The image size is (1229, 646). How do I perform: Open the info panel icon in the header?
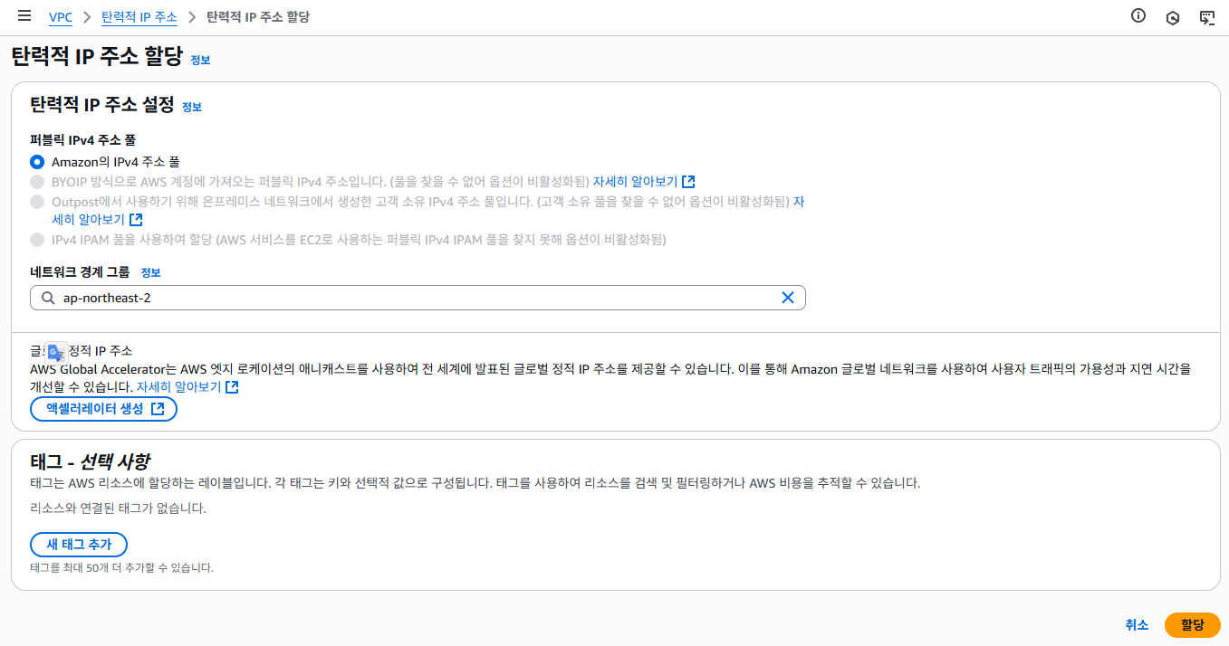point(1138,15)
